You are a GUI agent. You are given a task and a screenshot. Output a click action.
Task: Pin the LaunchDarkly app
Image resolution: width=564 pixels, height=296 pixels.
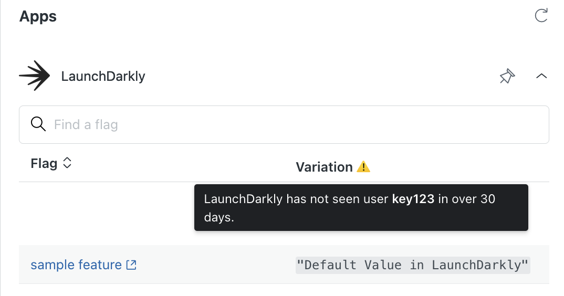tap(507, 76)
